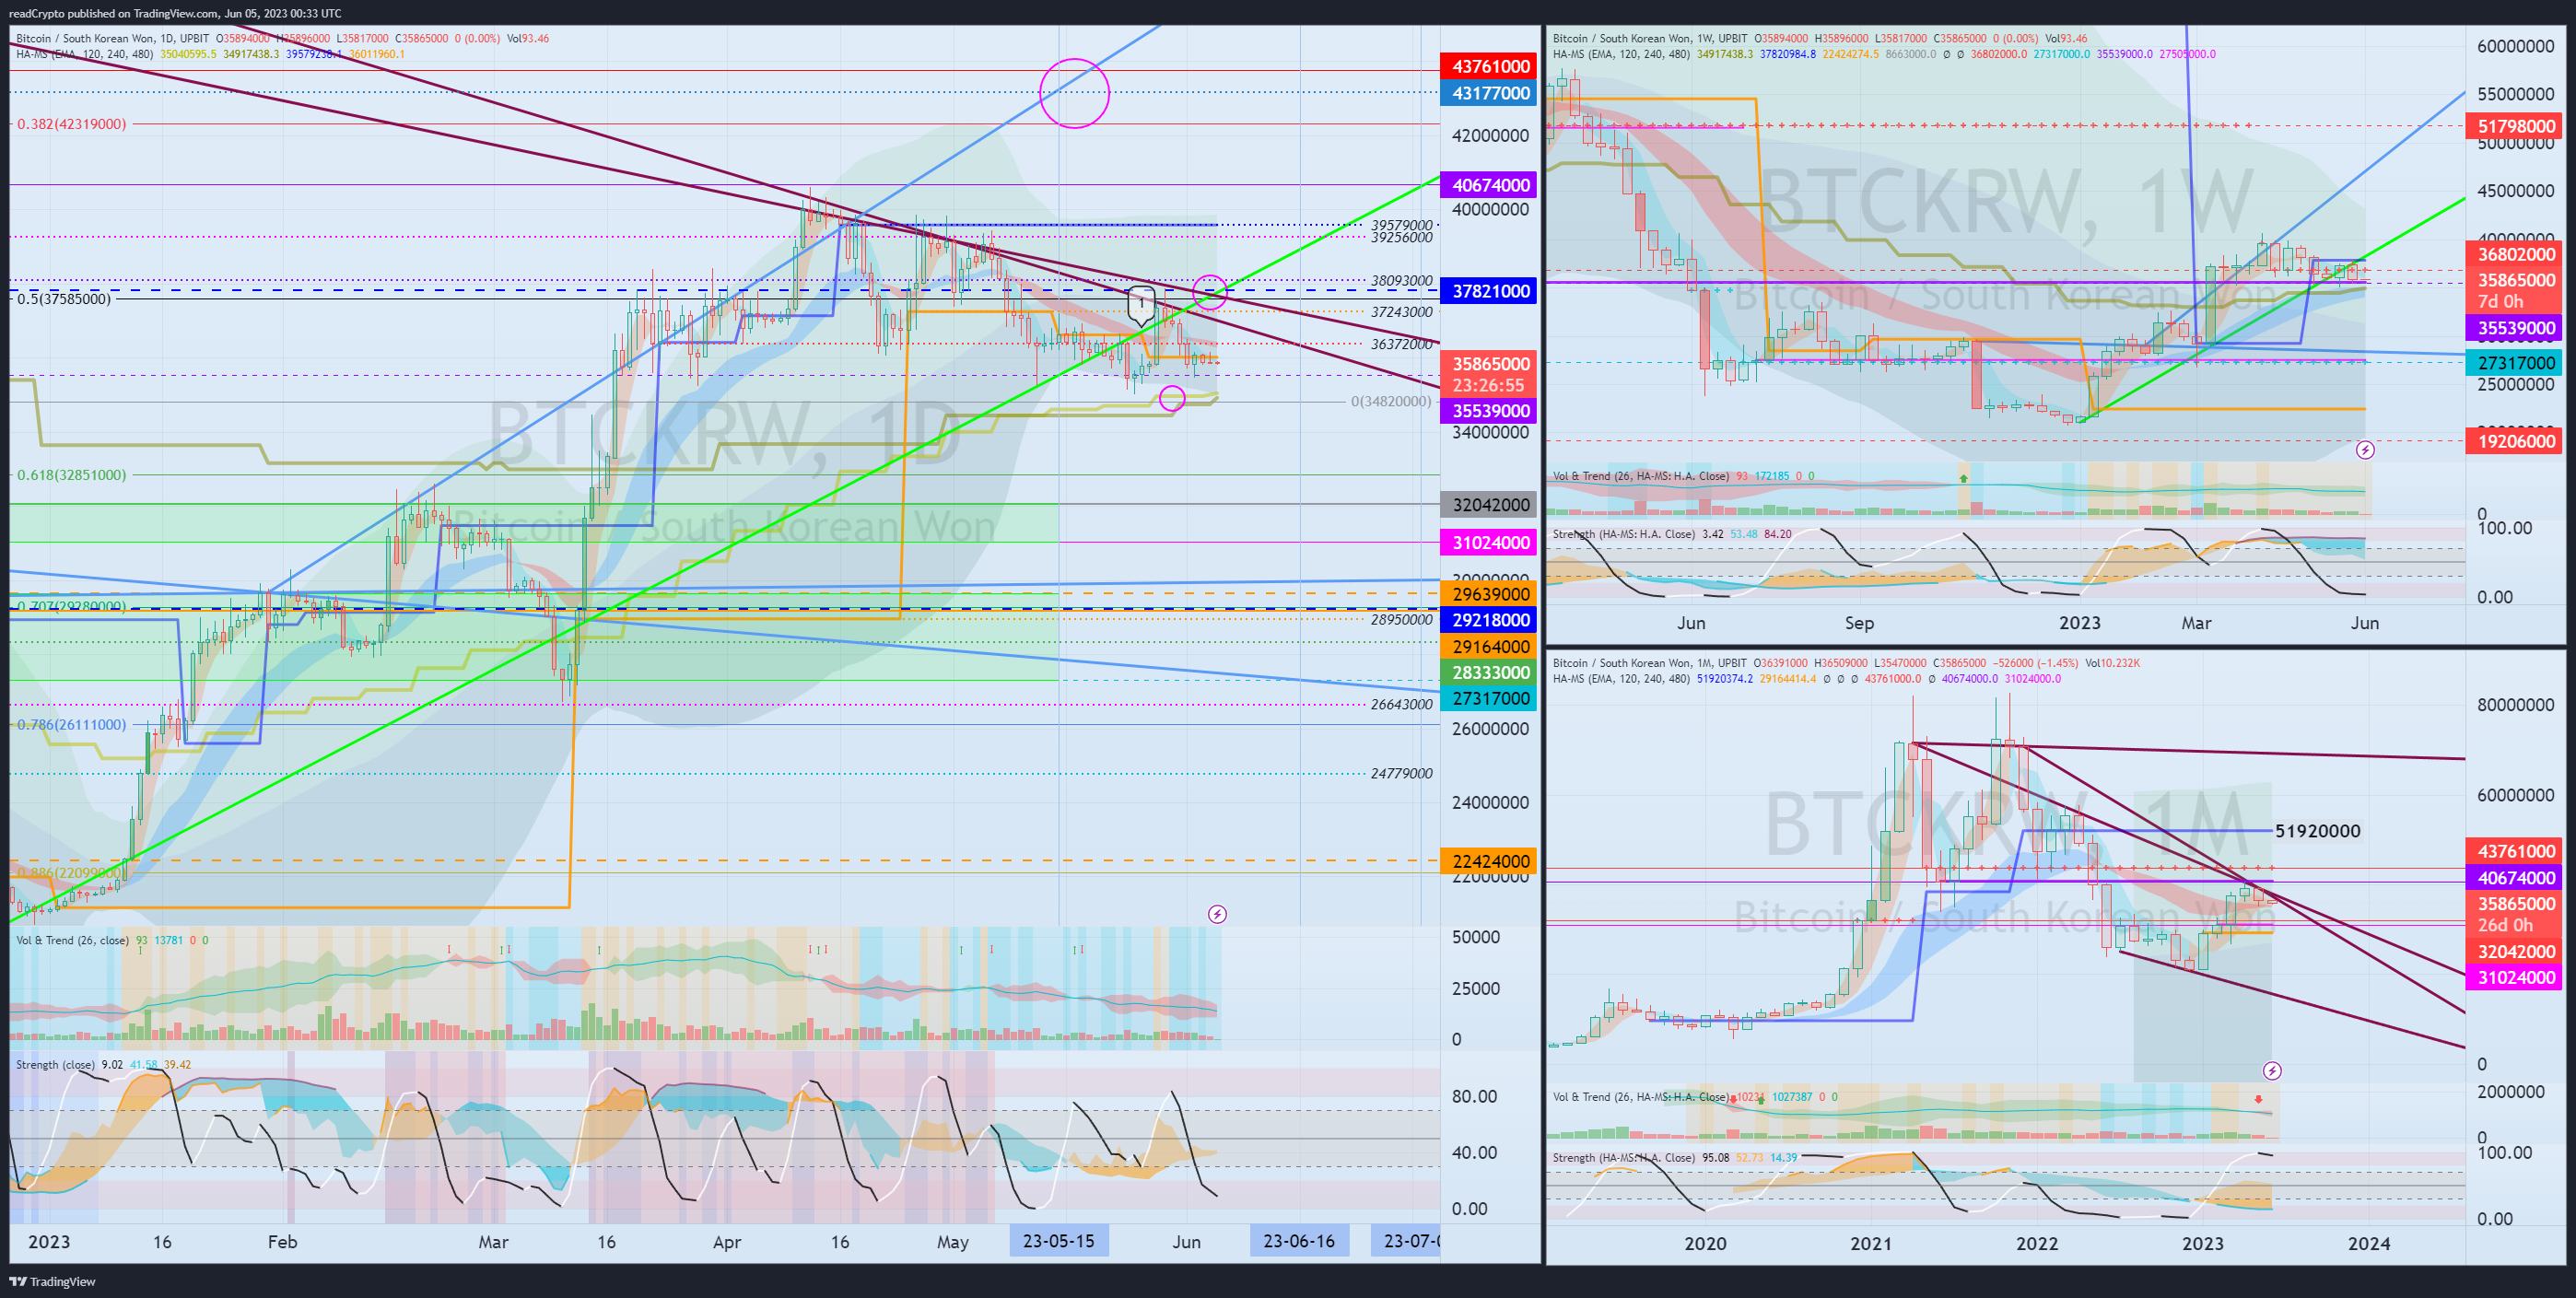Viewport: 2576px width, 1298px height.
Task: Select the gray 32042000 price label on daily chart
Action: point(1489,505)
